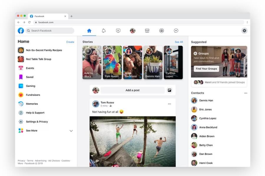Open the Contacts three-dot options menu
This screenshot has height=176, width=265.
pyautogui.click(x=246, y=93)
